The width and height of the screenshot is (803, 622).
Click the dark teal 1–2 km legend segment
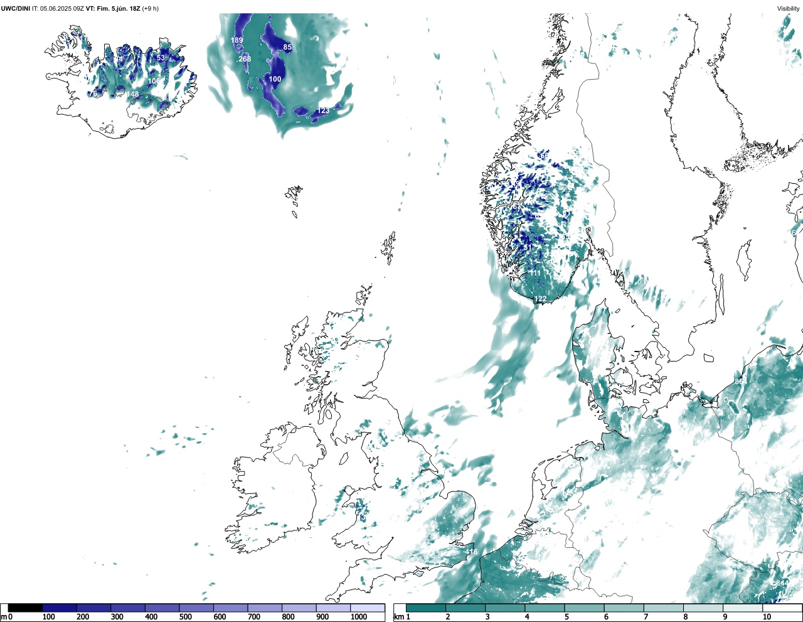point(426,608)
